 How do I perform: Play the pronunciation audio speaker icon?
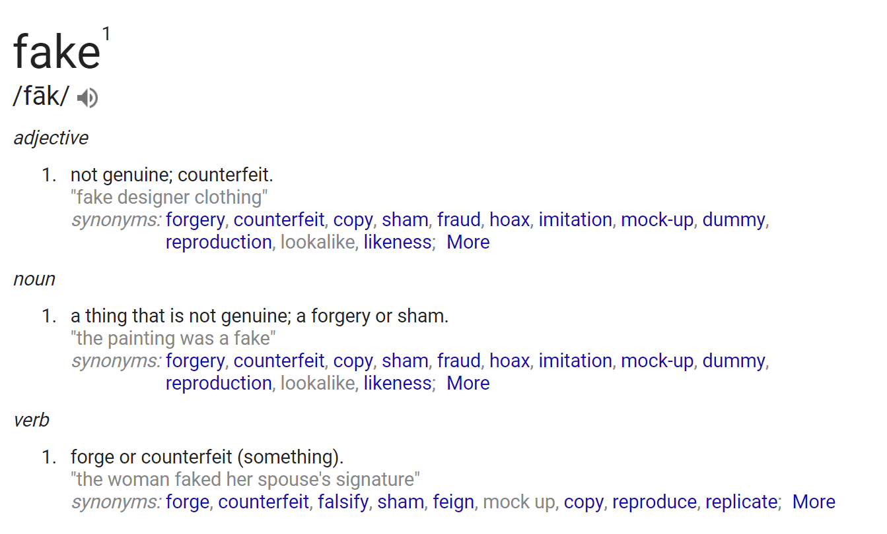[87, 98]
